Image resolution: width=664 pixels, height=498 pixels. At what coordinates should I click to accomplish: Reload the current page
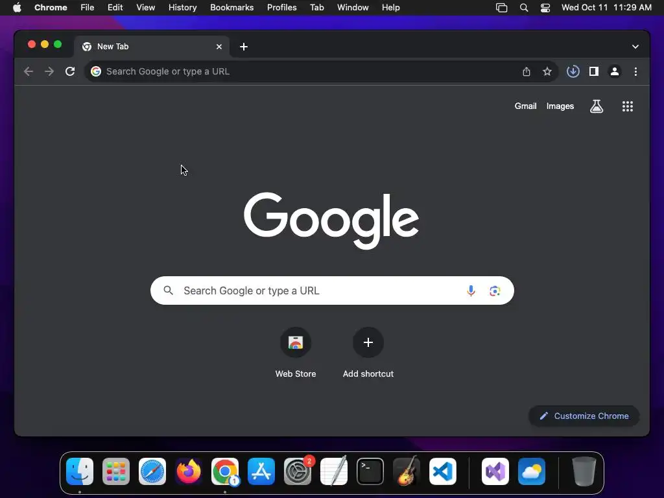(x=70, y=71)
